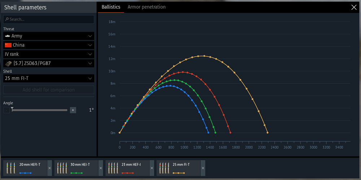Click the 25 mm FI-T shell ammo icon
This screenshot has width=361, height=180.
pos(165,168)
